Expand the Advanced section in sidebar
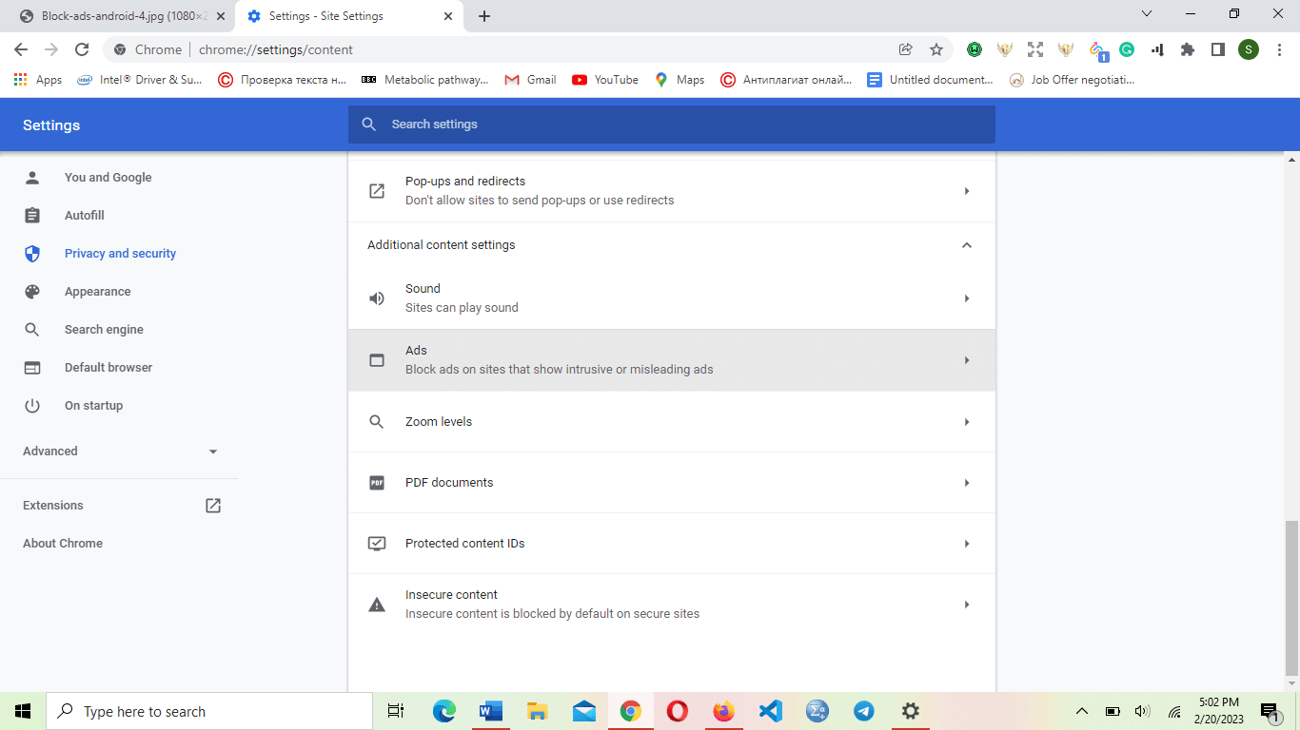Viewport: 1300px width, 730px height. (213, 451)
